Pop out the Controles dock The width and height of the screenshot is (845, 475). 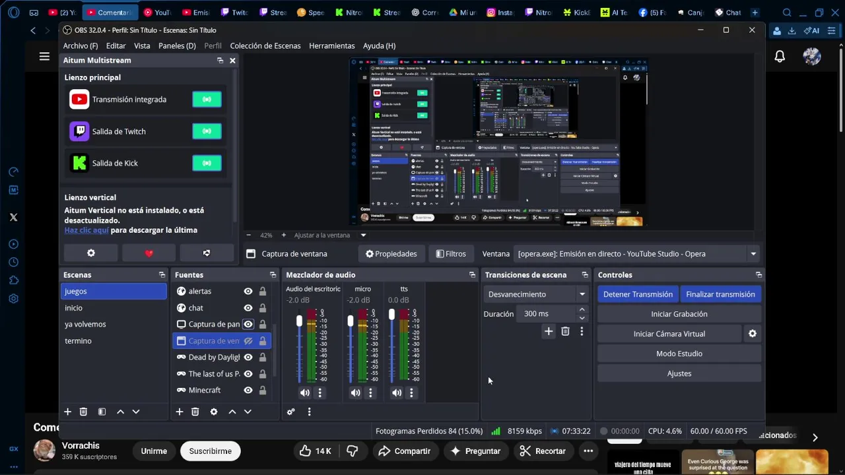759,274
